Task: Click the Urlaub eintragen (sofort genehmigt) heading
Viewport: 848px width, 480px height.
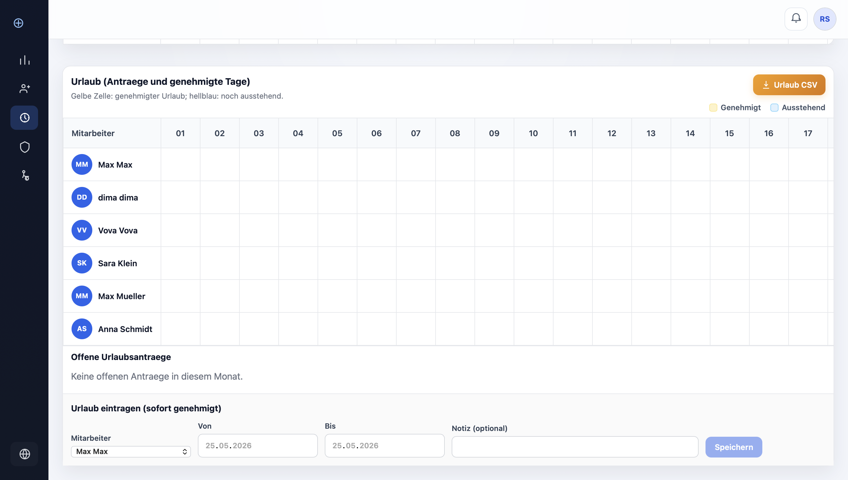Action: pyautogui.click(x=146, y=408)
